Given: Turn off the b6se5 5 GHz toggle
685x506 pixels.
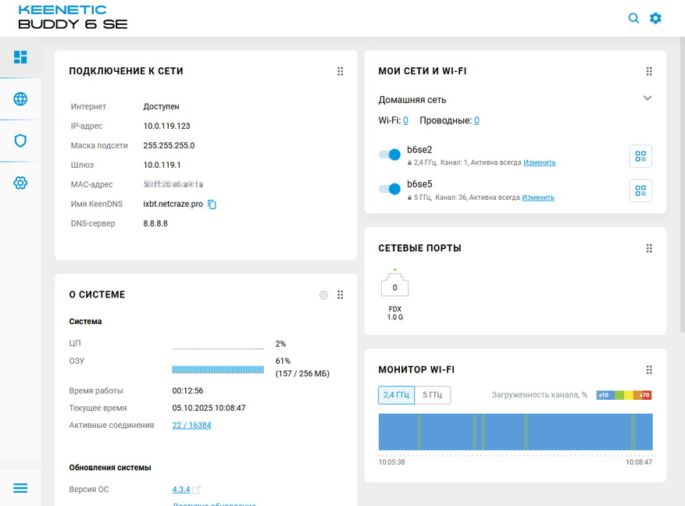Looking at the screenshot, I should (x=390, y=189).
